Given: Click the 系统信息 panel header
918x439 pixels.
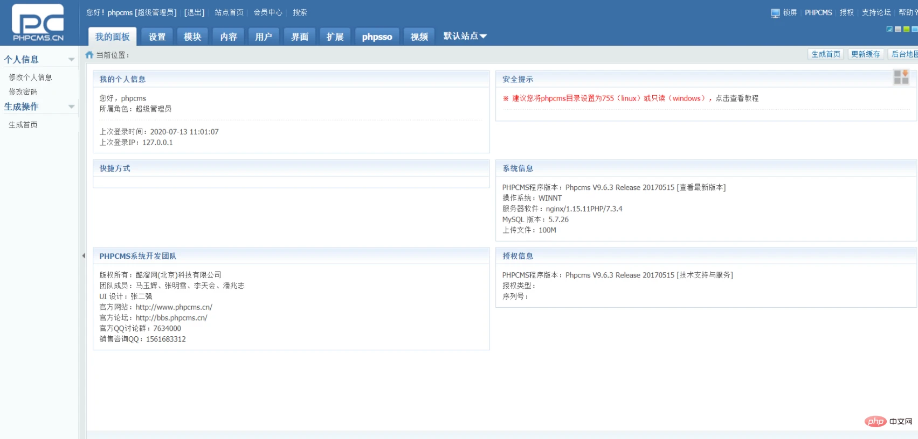Looking at the screenshot, I should pos(706,168).
